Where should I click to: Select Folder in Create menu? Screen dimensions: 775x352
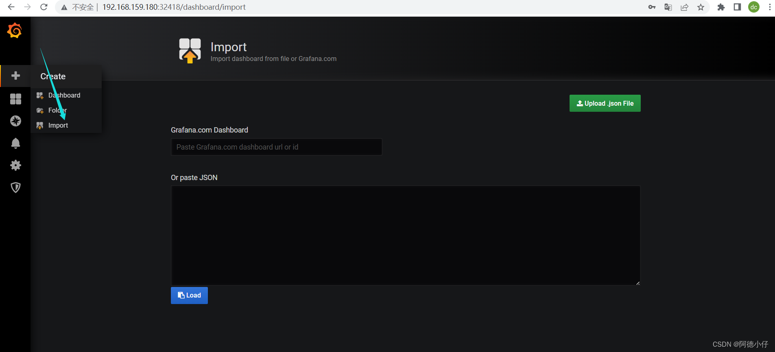66,110
